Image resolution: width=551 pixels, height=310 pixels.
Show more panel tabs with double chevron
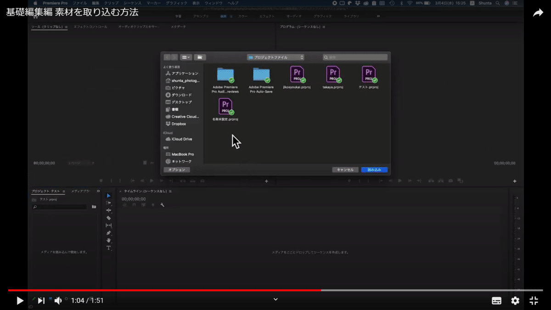(98, 191)
